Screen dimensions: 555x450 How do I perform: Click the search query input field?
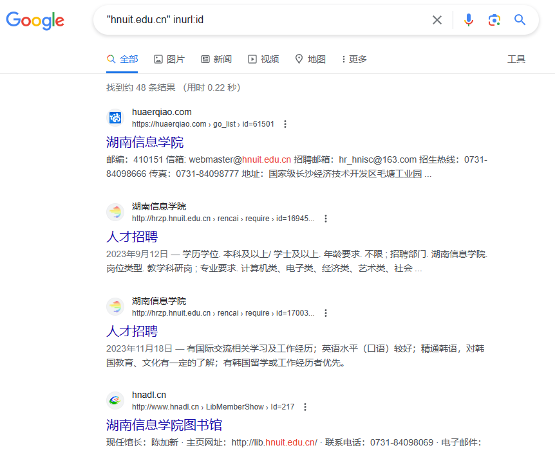tap(262, 20)
